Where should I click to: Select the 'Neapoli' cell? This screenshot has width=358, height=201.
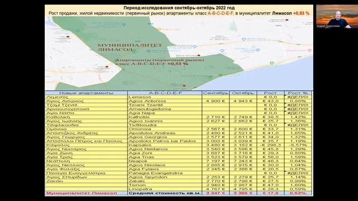165,161
